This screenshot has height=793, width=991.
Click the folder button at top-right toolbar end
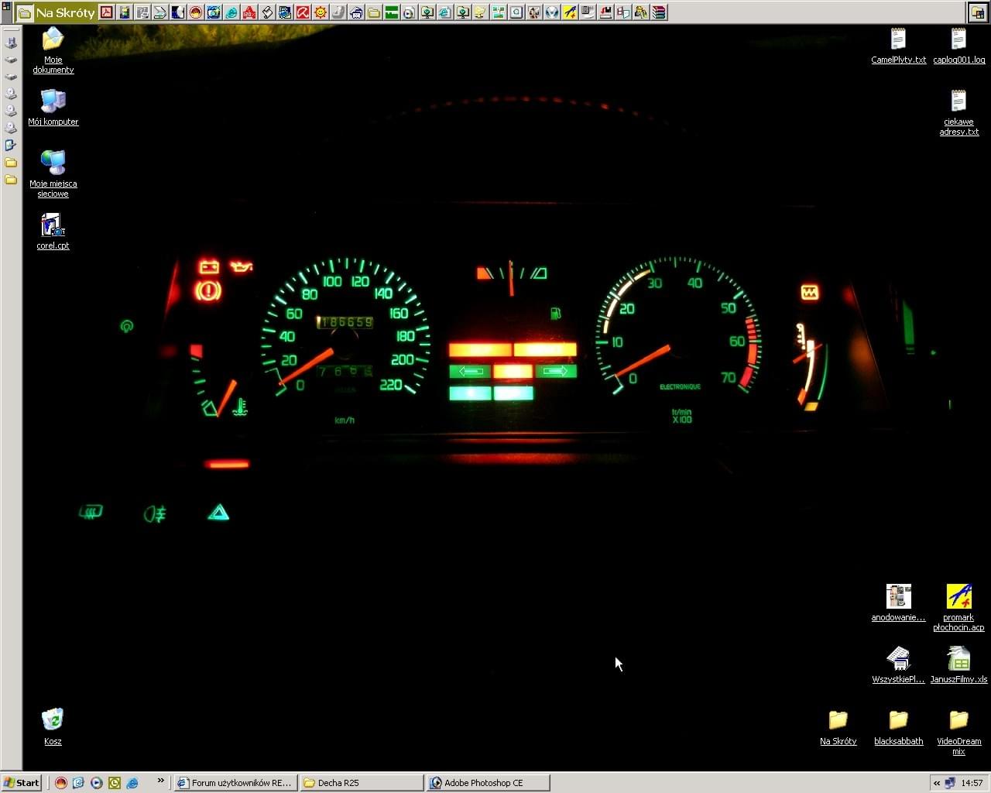tap(977, 12)
